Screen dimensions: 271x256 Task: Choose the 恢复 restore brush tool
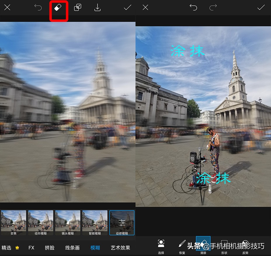[x=182, y=246]
